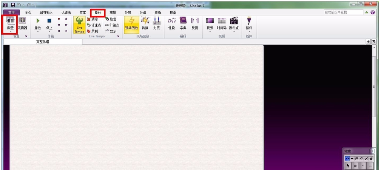381x170 pixels.
Task: Click the red record dot in transport
Action: coord(59,19)
